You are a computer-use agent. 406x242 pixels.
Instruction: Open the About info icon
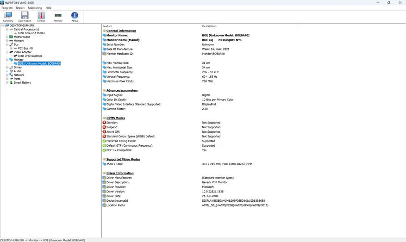[x=75, y=17]
